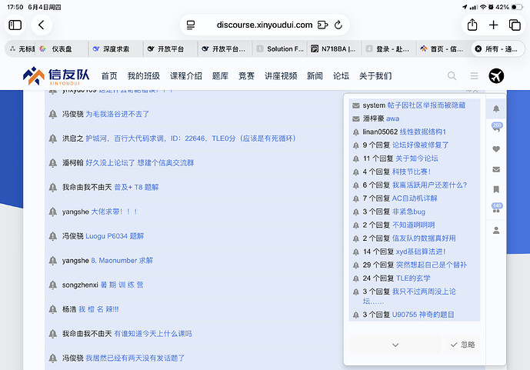Open 洪启之 护城河 topic
530x370 pixels.
[x=191, y=138]
